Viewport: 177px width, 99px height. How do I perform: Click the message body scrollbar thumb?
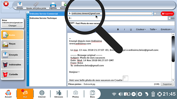[173, 49]
